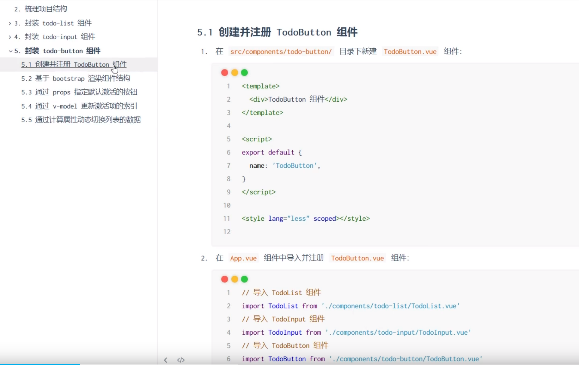Image resolution: width=579 pixels, height=365 pixels.
Task: Click the import TodoButton from line
Action: pyautogui.click(x=362, y=359)
